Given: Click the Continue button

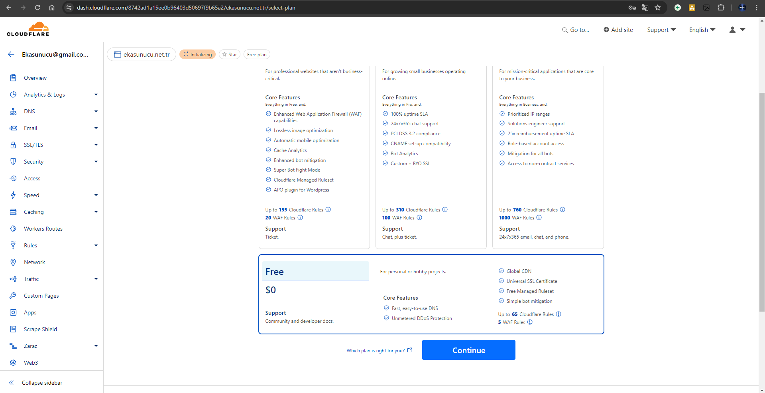Looking at the screenshot, I should pyautogui.click(x=468, y=350).
